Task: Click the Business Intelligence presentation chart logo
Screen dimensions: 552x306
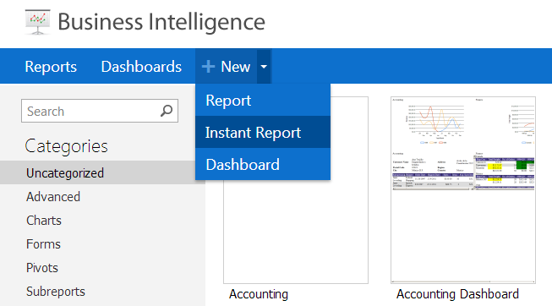Action: [38, 22]
